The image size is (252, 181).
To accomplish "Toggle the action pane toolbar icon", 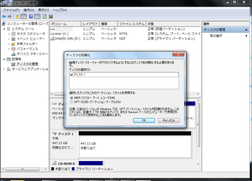I will click(x=37, y=16).
